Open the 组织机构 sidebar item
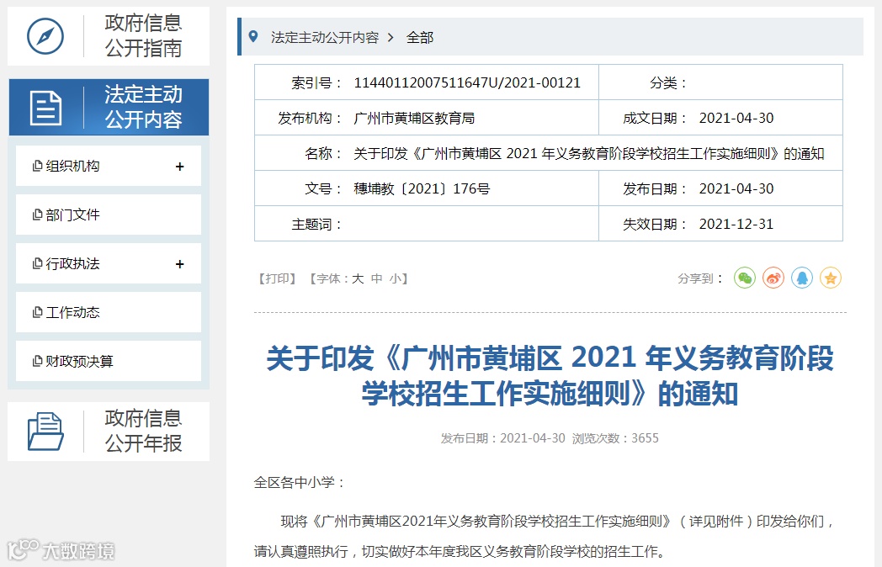The height and width of the screenshot is (567, 882). (109, 166)
